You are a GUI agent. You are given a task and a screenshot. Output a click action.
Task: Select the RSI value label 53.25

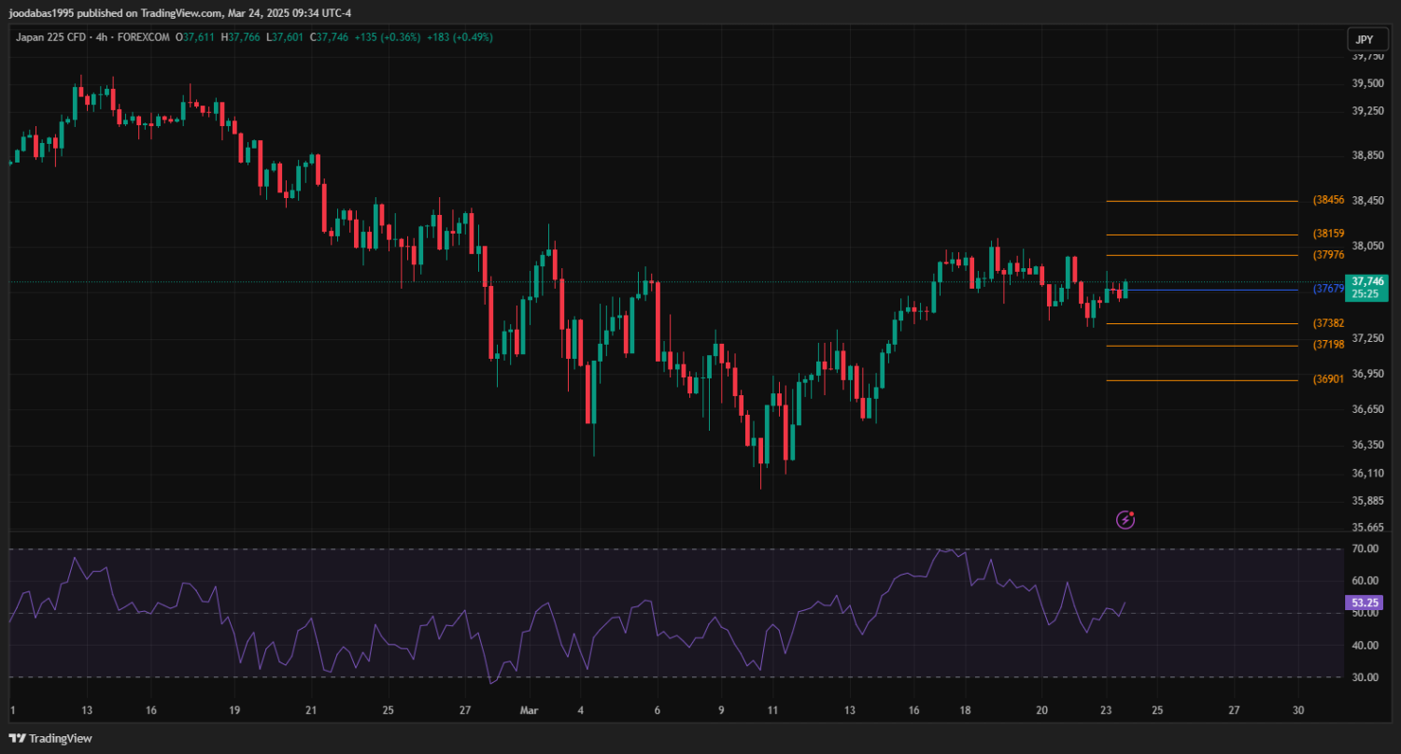1365,603
